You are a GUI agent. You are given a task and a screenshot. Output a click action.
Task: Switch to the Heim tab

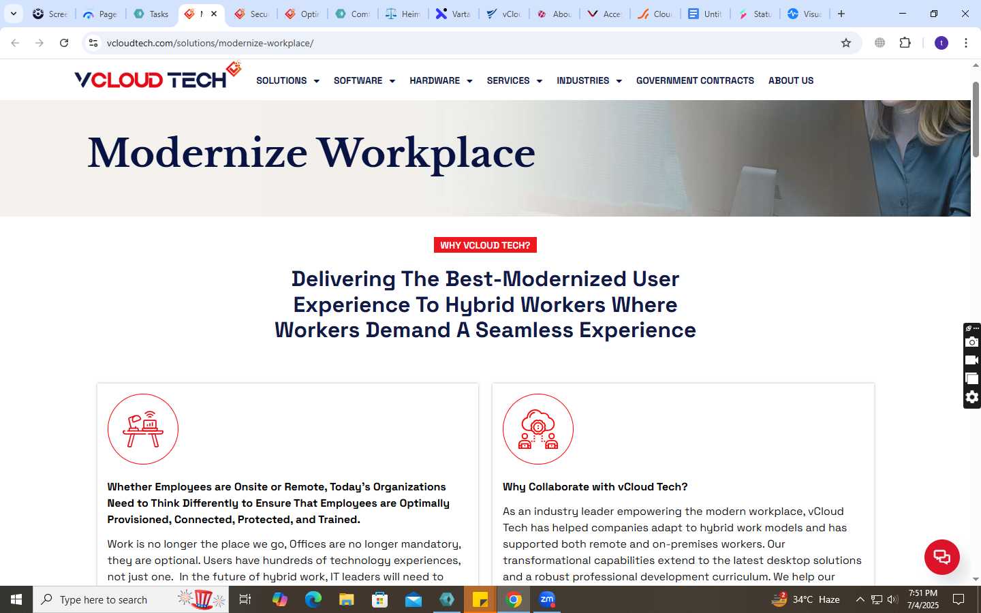tap(403, 14)
